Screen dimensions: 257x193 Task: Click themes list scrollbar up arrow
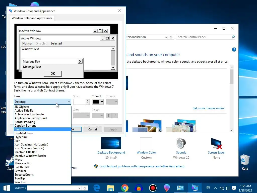(231, 67)
